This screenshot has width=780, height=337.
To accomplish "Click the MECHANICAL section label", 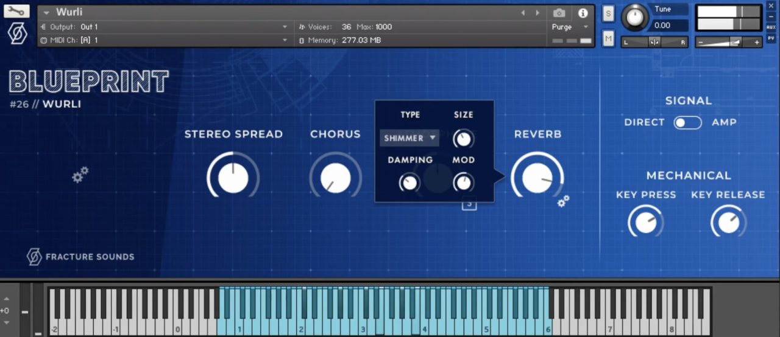I will 689,175.
